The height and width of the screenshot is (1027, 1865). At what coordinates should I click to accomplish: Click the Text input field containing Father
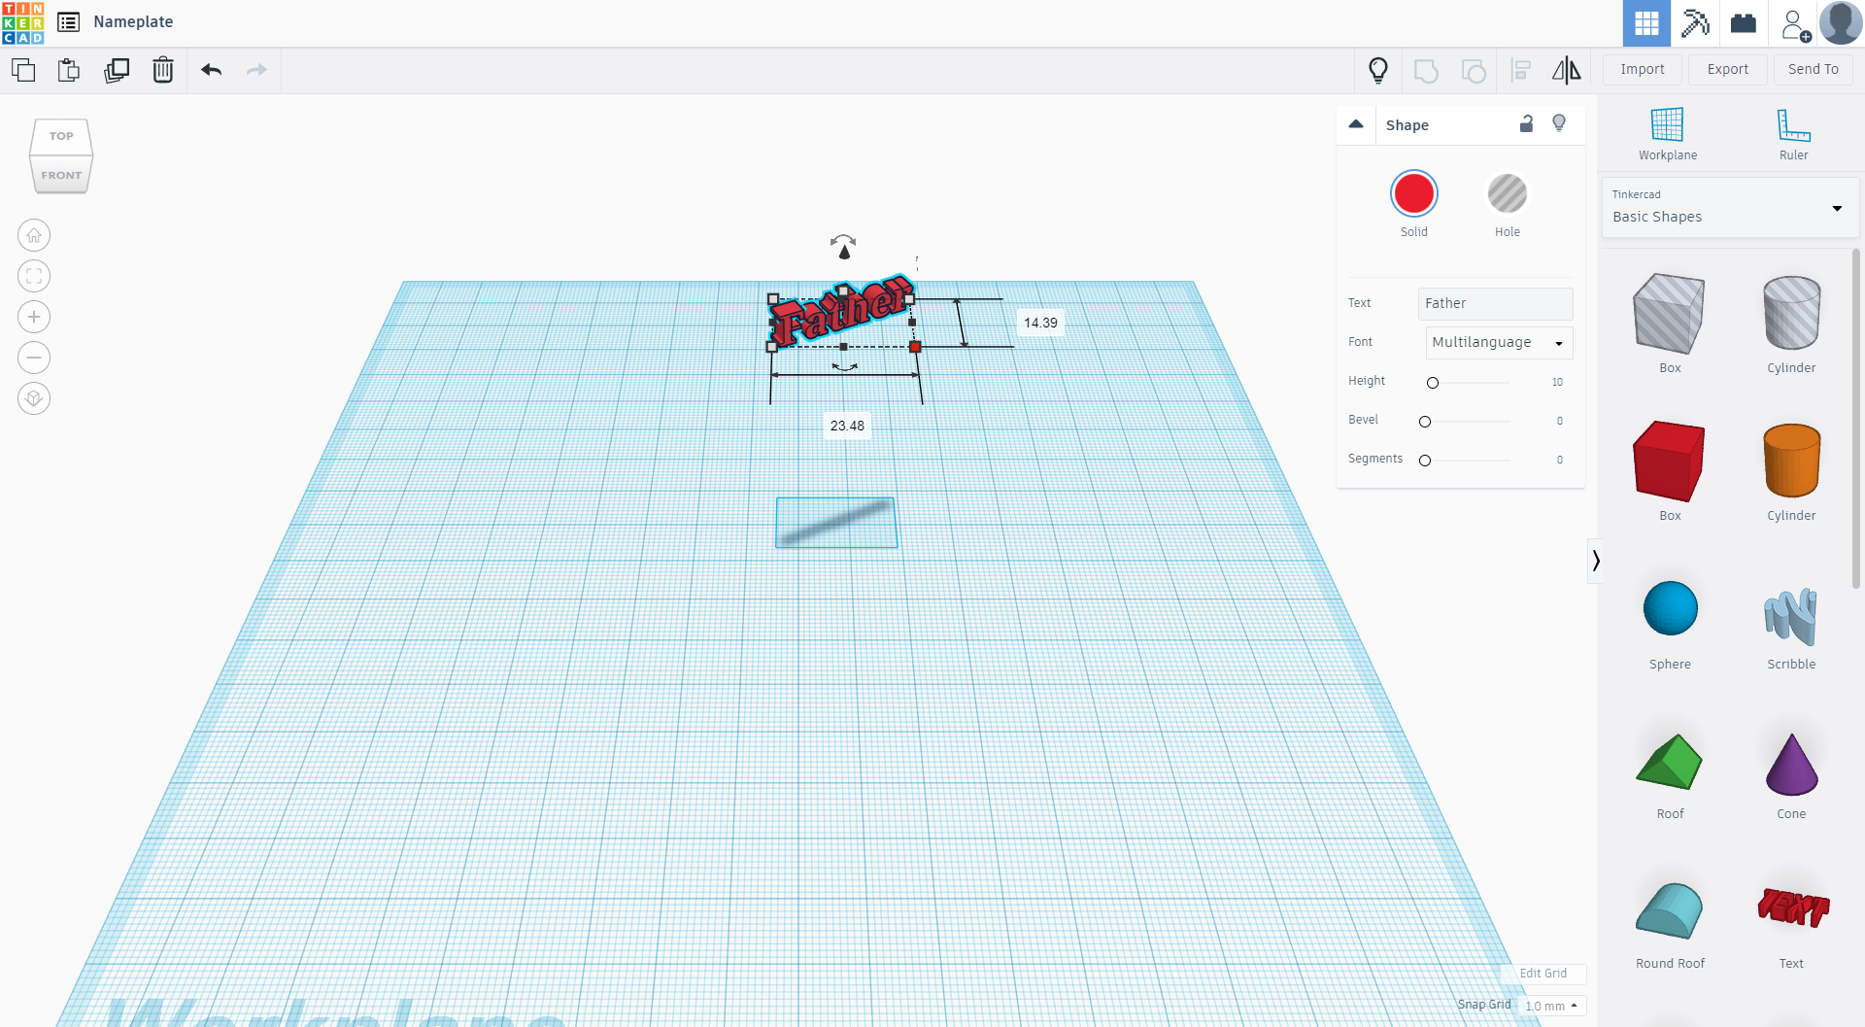(x=1496, y=303)
